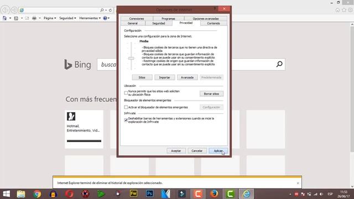
Task: Click the browser forward arrow
Action: [14, 10]
